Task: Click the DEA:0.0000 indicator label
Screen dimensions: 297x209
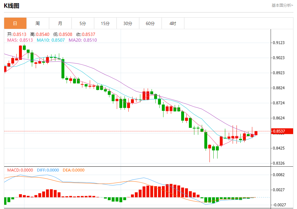Action: pyautogui.click(x=74, y=170)
